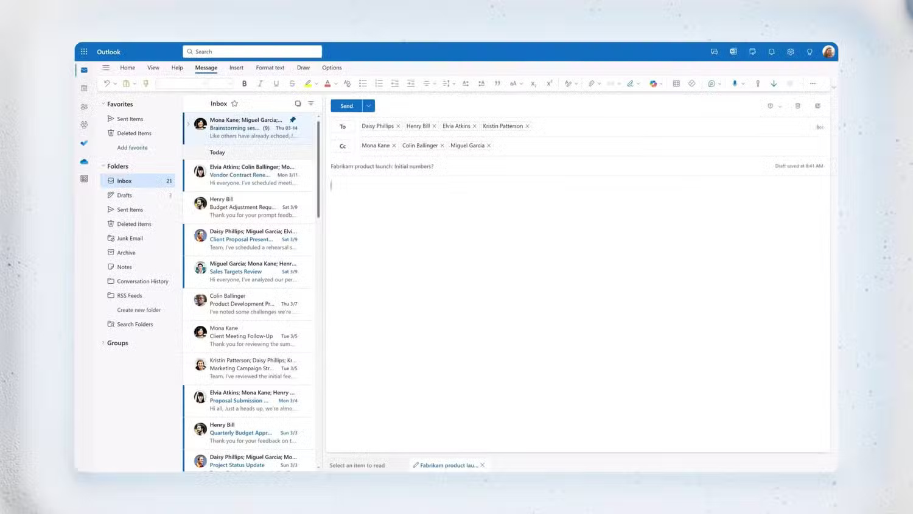Click Add favorite under Favorites
The width and height of the screenshot is (913, 514).
tap(131, 147)
